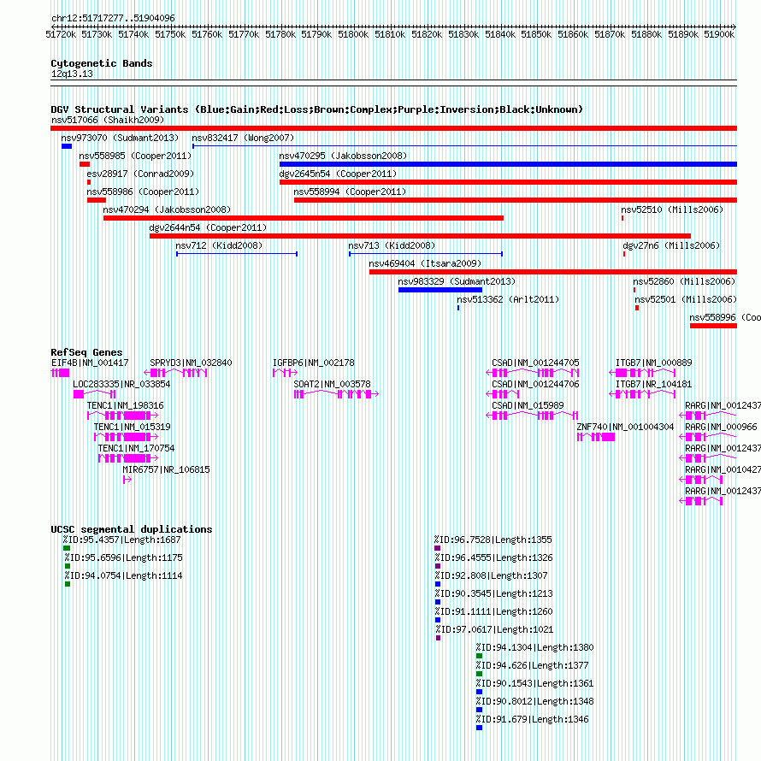
Task: Select the nsv713 (Kidd2008) variant label
Action: click(x=392, y=245)
